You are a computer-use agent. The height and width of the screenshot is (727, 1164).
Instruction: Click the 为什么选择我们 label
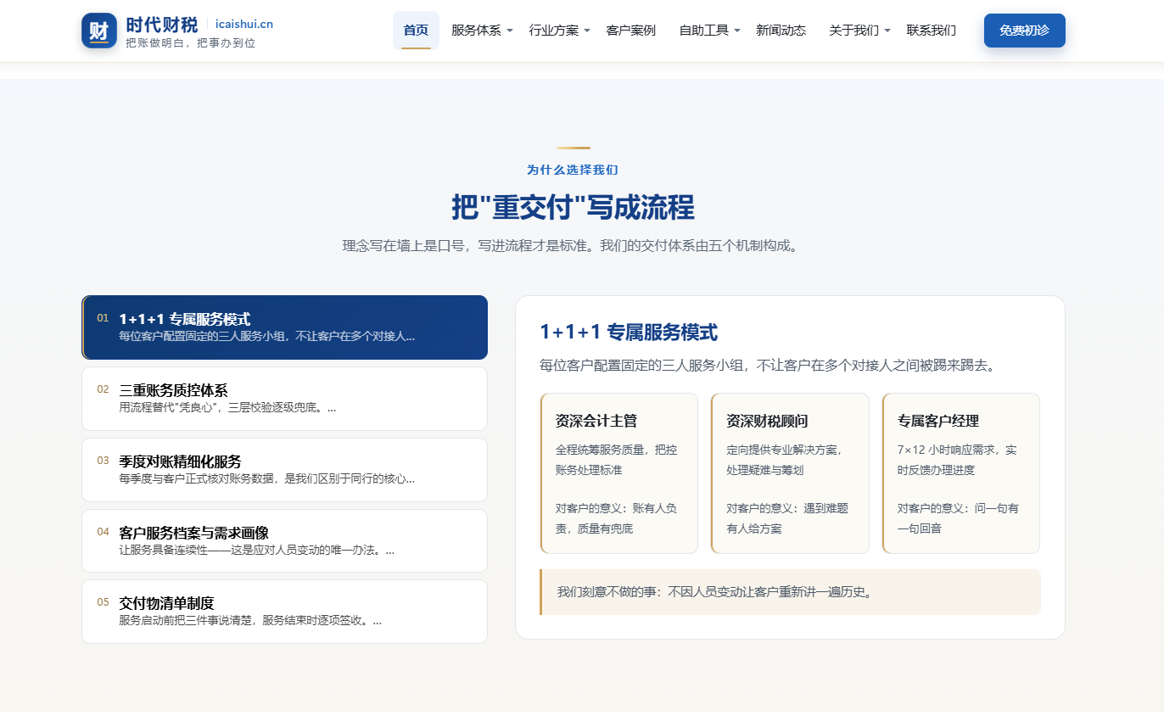click(573, 170)
